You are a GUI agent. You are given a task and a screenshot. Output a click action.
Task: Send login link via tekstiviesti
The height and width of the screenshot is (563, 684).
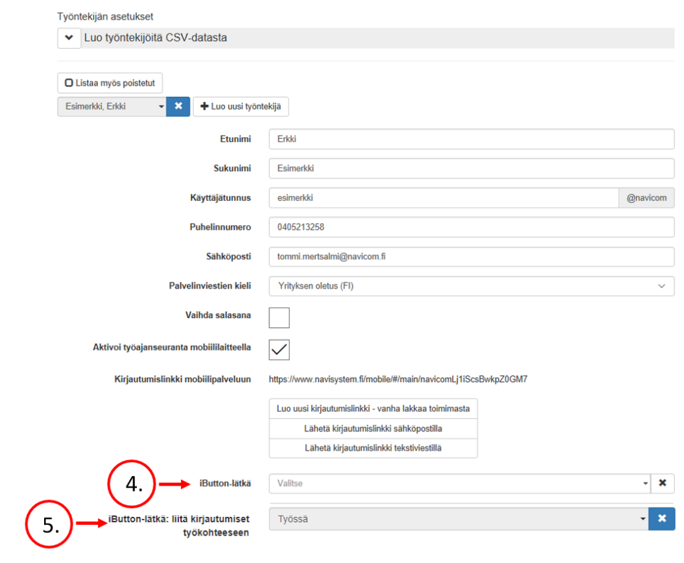coord(373,448)
